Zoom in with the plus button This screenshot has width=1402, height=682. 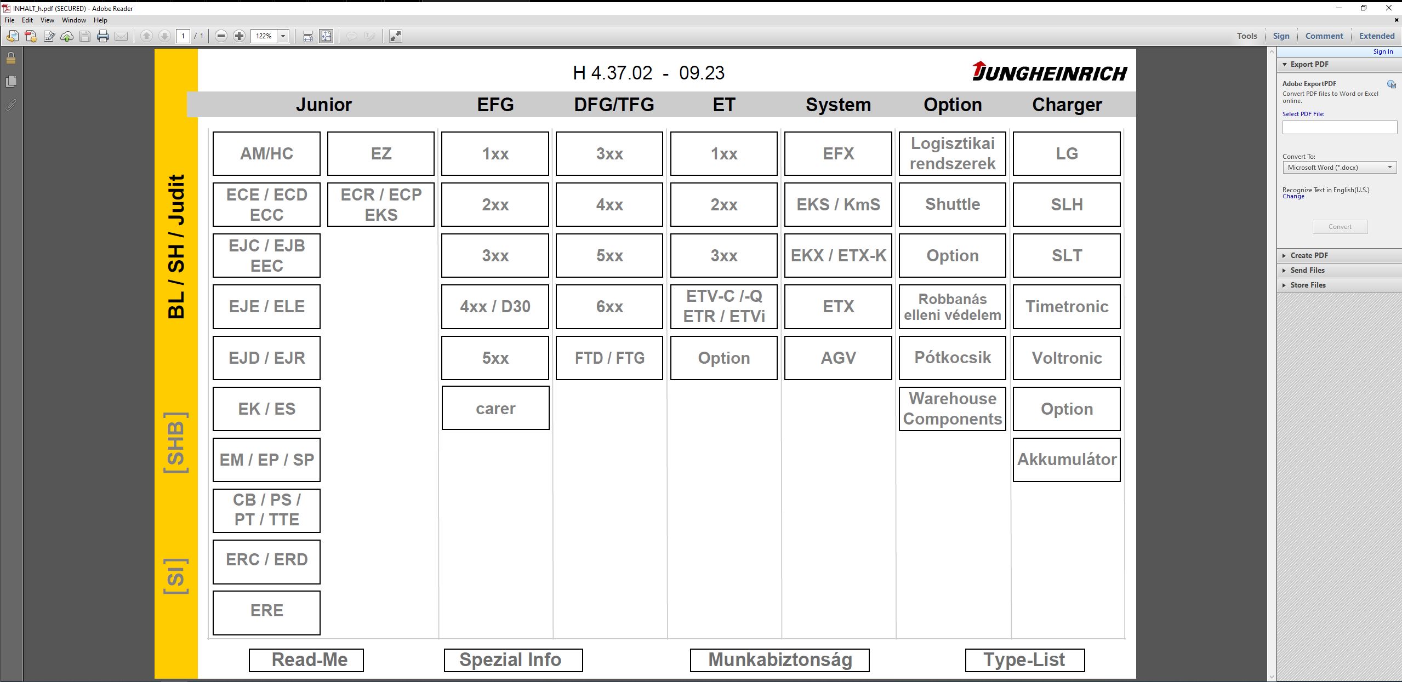[x=239, y=36]
